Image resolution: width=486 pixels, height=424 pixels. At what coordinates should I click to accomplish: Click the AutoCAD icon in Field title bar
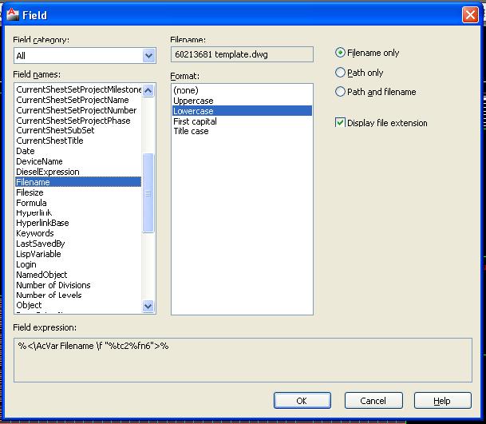coord(13,14)
